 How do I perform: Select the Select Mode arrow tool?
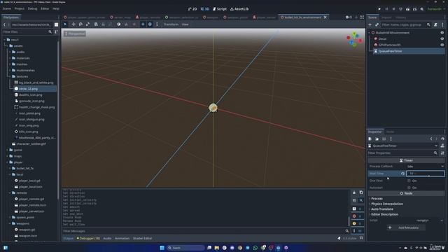tap(65, 24)
